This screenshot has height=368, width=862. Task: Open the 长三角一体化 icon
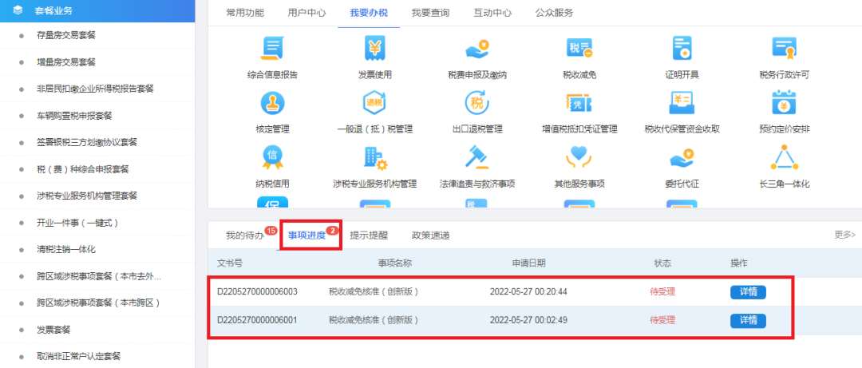point(784,158)
